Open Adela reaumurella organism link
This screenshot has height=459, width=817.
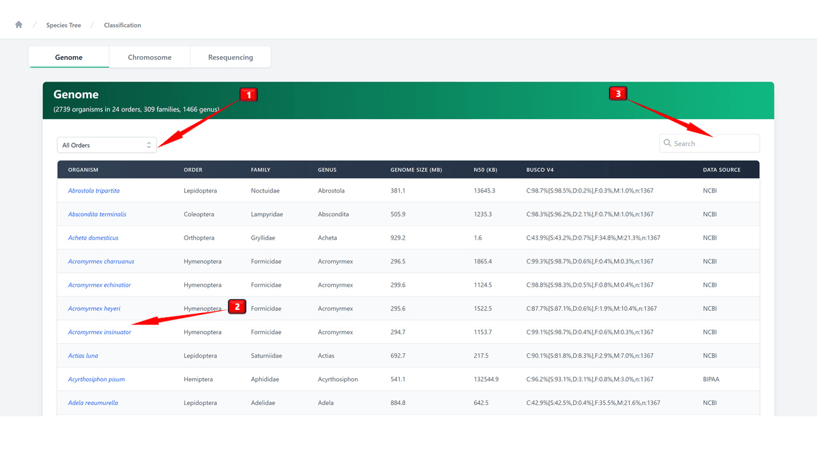[x=93, y=403]
